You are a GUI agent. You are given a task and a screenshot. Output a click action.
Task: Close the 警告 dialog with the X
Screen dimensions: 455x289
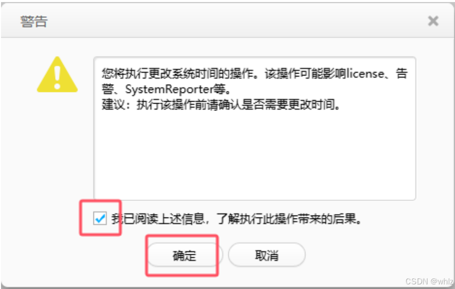(x=433, y=21)
